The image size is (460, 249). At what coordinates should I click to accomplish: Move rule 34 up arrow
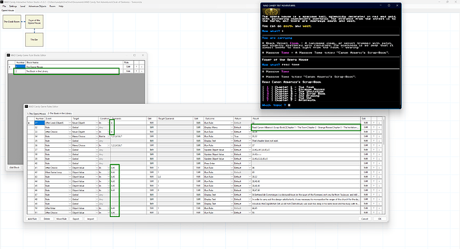[374, 136]
